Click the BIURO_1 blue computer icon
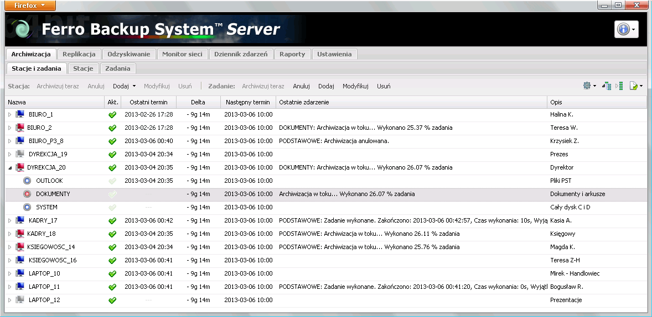Screen dimensions: 652x317 pyautogui.click(x=20, y=114)
